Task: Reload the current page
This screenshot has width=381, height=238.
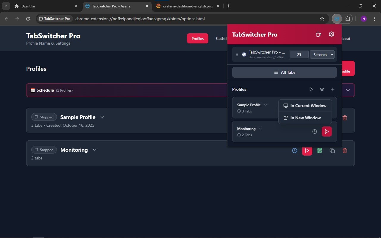Action: 28,19
